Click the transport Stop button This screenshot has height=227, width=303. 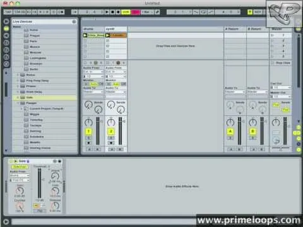(112, 12)
